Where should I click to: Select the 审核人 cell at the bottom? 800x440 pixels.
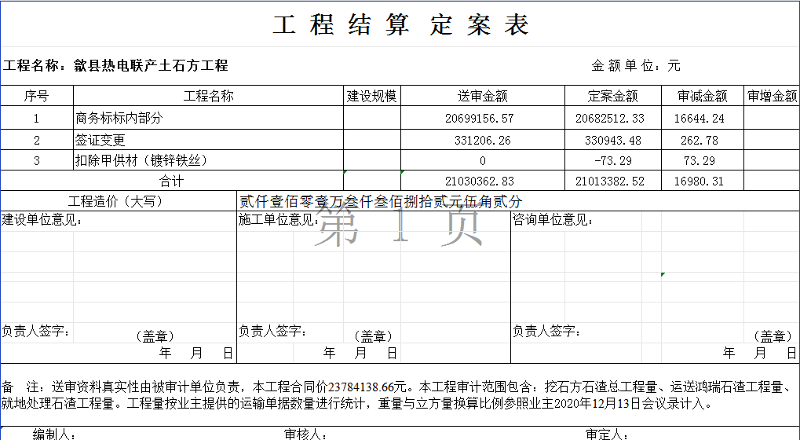[x=305, y=434]
